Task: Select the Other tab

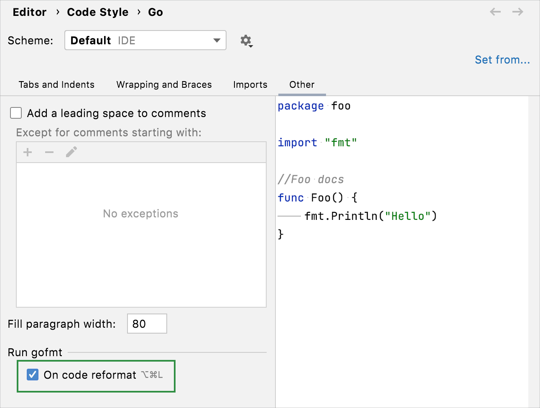Action: coord(302,84)
